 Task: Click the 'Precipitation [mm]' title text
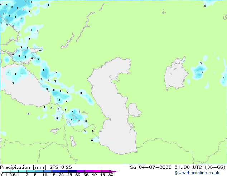click(x=23, y=167)
